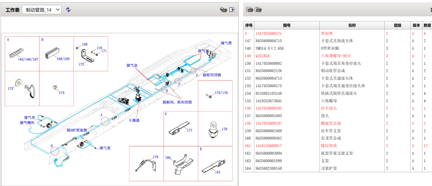Click the print with preview icon in right panel
Viewport: 432px width, 186px height.
[258, 10]
